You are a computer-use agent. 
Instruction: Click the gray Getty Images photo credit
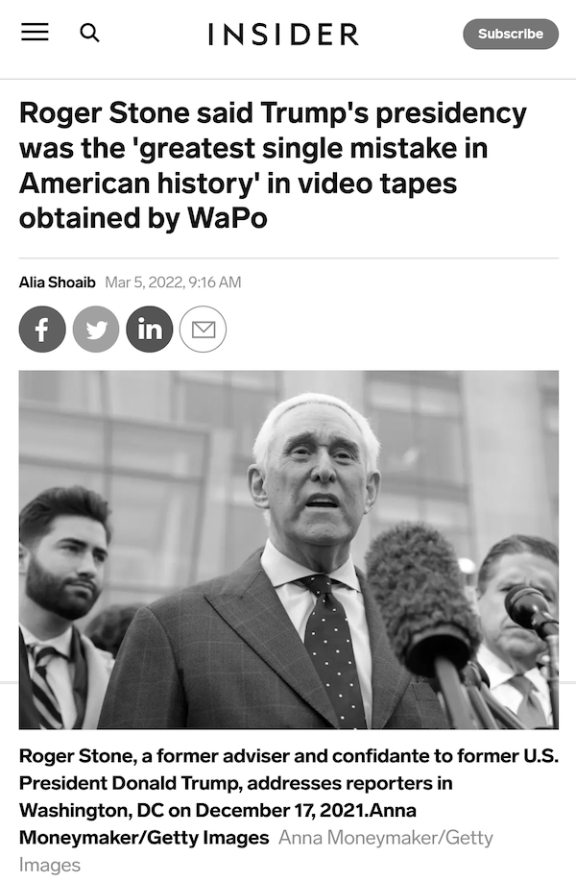point(255,851)
